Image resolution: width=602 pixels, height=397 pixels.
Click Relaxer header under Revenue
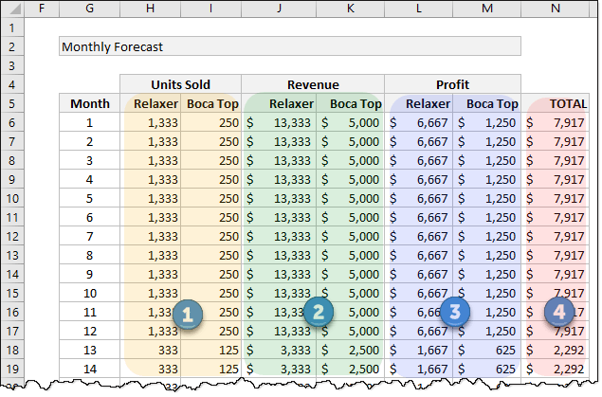(x=279, y=103)
